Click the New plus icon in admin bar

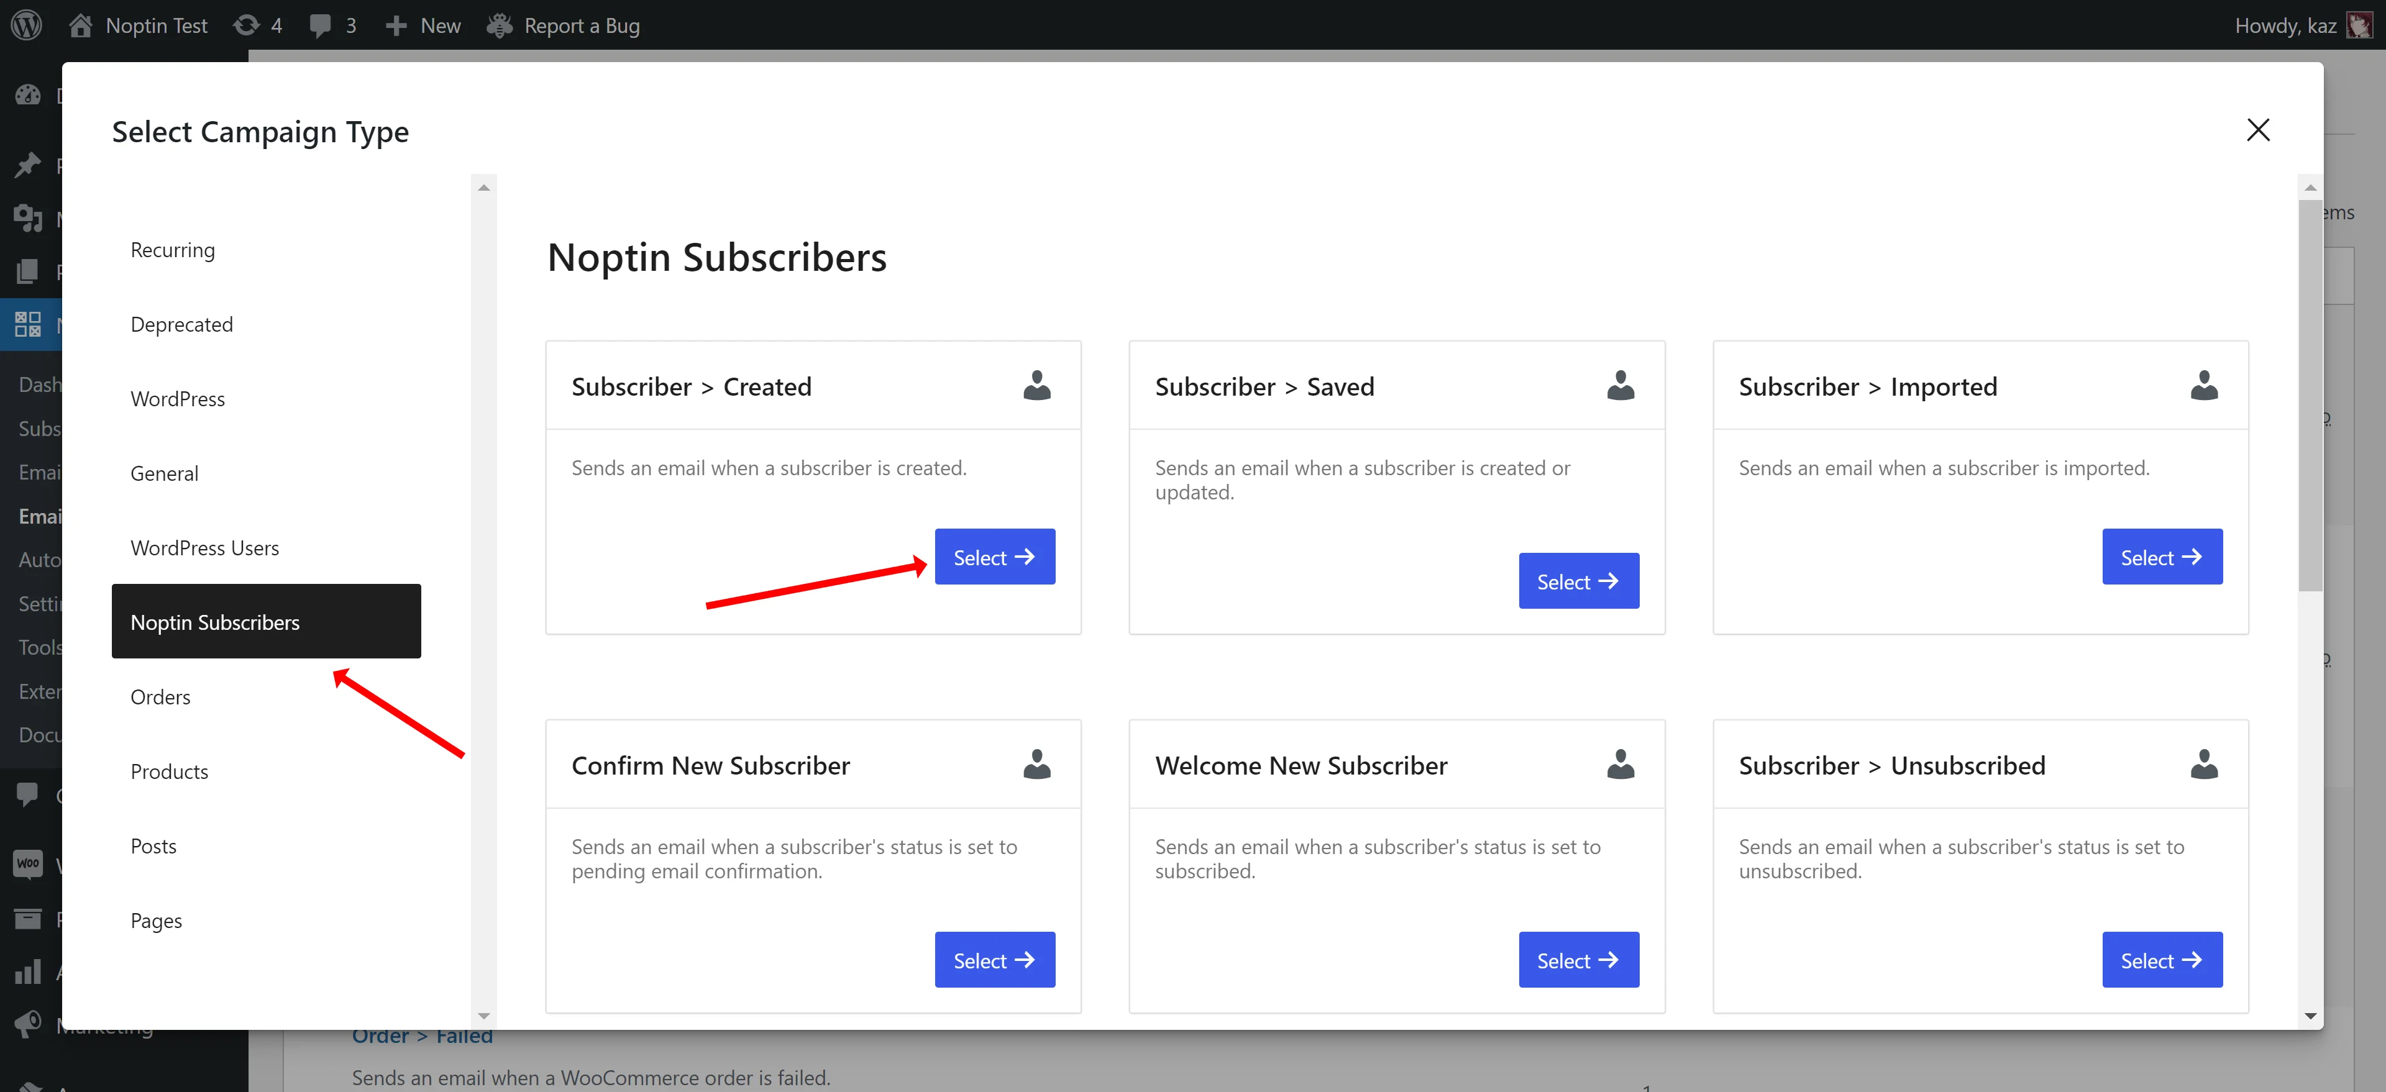pos(396,26)
